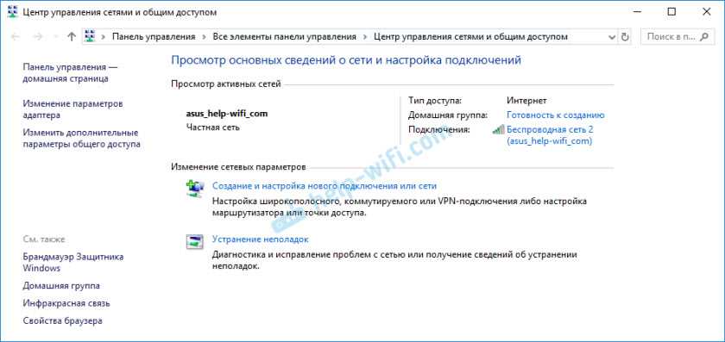
Task: Open 'Устранение неполадок' link
Action: click(260, 239)
